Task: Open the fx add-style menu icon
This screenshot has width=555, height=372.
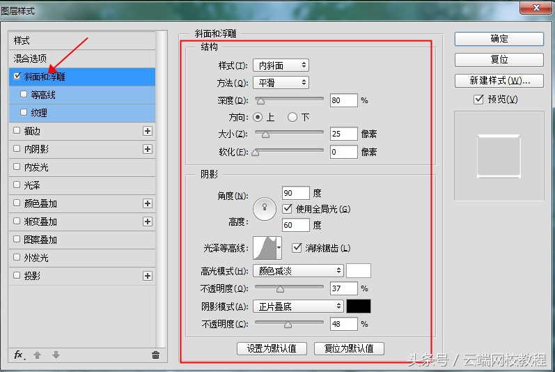Action: click(x=19, y=355)
